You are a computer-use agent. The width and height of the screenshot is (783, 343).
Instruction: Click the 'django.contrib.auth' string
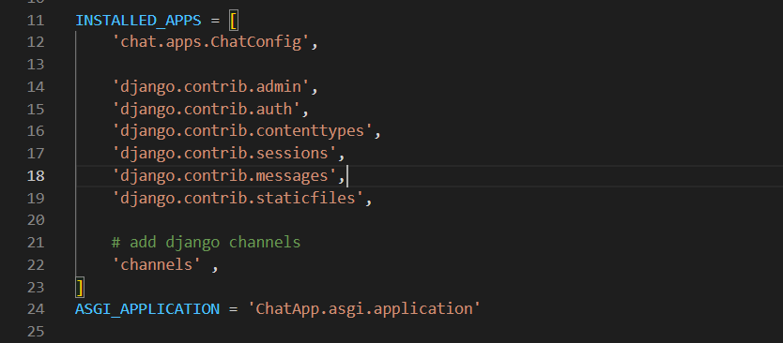coord(206,109)
